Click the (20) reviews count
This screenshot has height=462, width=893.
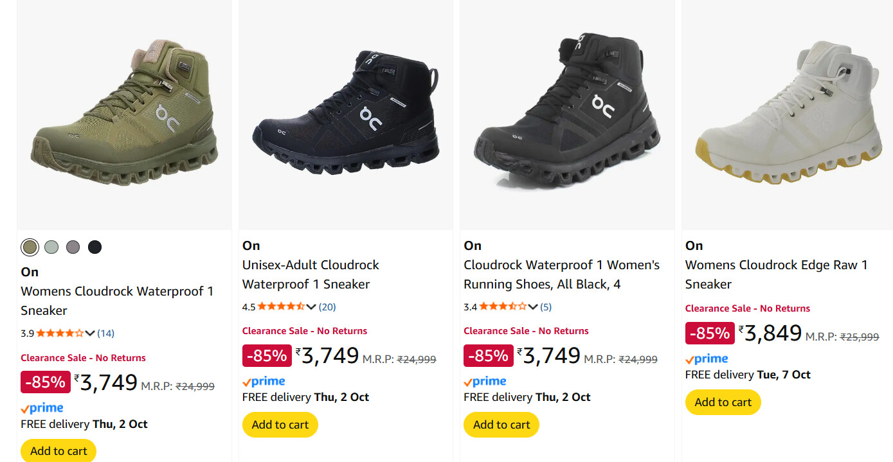(327, 307)
